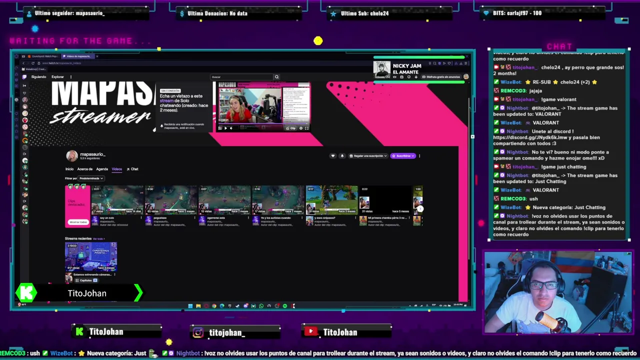Click Siguiendo in the Twitch top nav
Image resolution: width=640 pixels, height=360 pixels.
[x=38, y=77]
